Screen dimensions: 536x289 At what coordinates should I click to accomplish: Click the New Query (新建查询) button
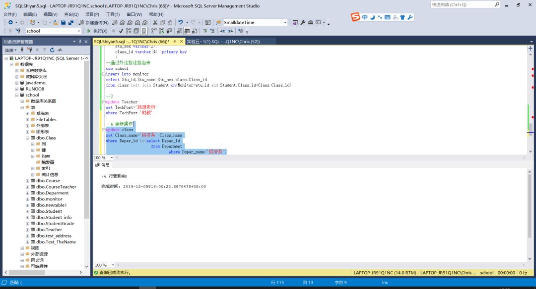[x=93, y=22]
